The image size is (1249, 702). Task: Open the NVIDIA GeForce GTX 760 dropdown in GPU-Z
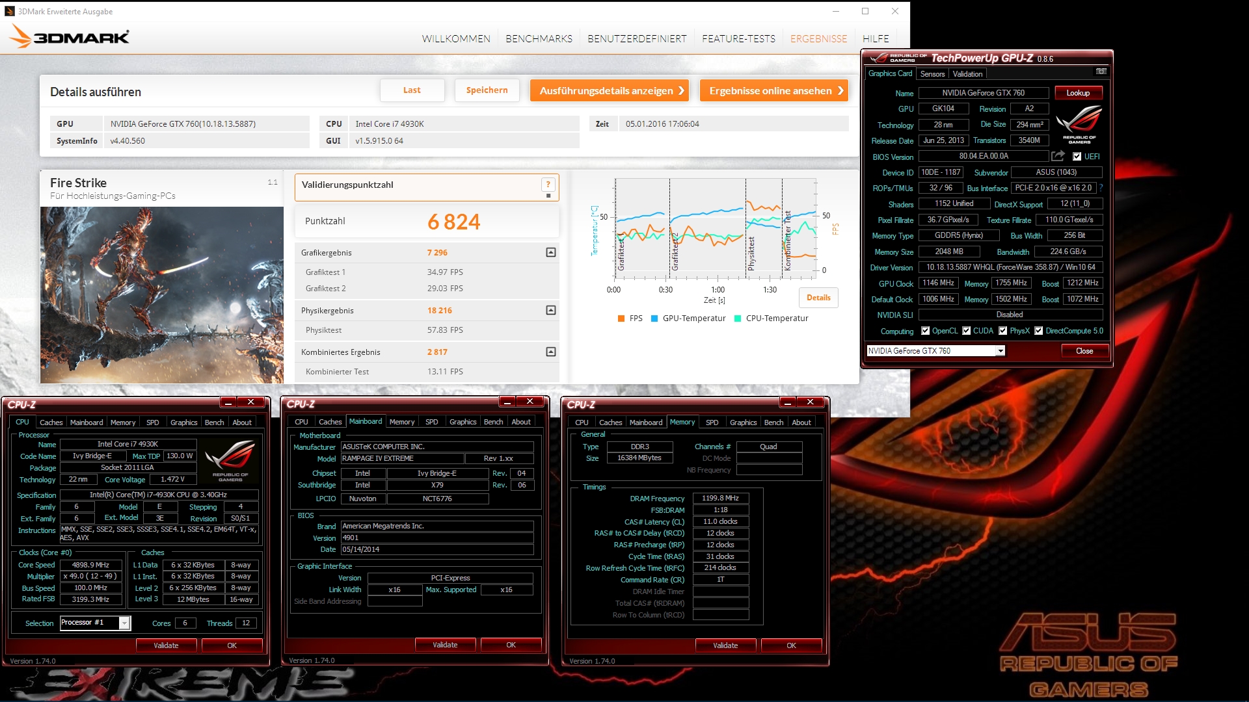pyautogui.click(x=1001, y=351)
